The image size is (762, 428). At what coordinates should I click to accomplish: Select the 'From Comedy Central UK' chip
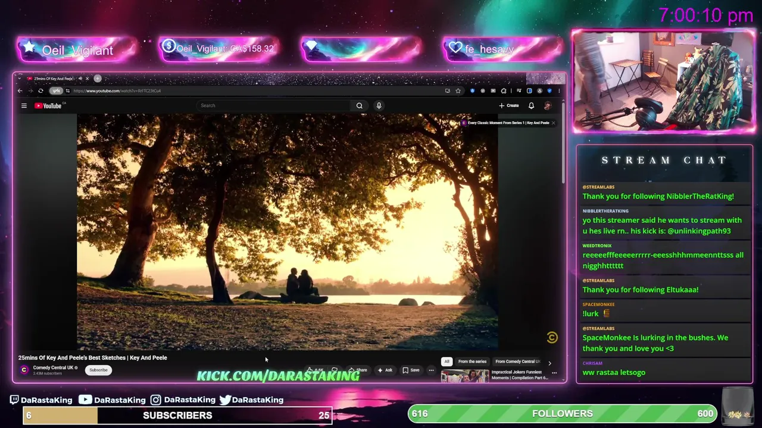pos(517,361)
